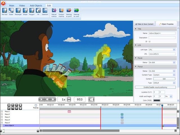Delete the Popup 1 track
Image resolution: width=180 pixels, height=135 pixels.
point(2,111)
